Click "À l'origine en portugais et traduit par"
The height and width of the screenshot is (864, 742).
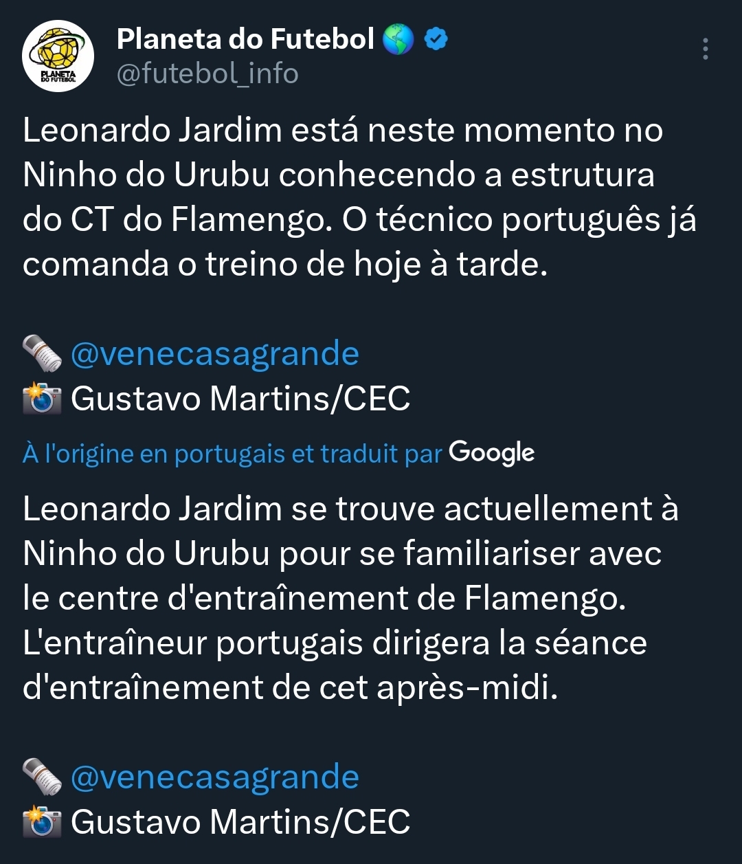click(x=232, y=454)
